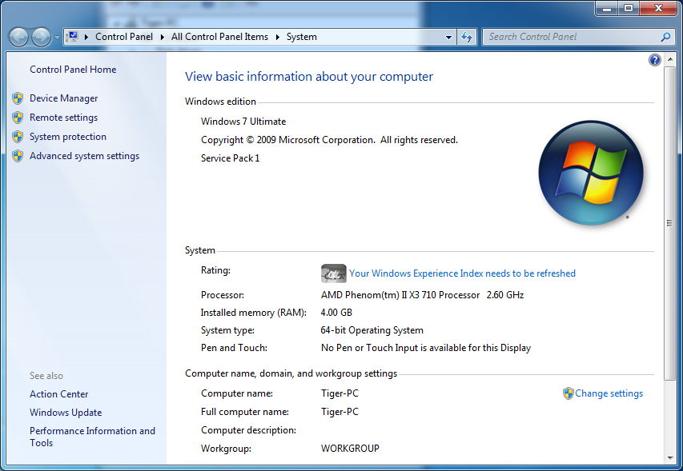Click the computer icon in the address bar
The image size is (683, 471).
coord(73,37)
